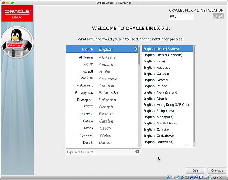Choose English (United States) locale
228x180 pixels.
tap(168, 49)
